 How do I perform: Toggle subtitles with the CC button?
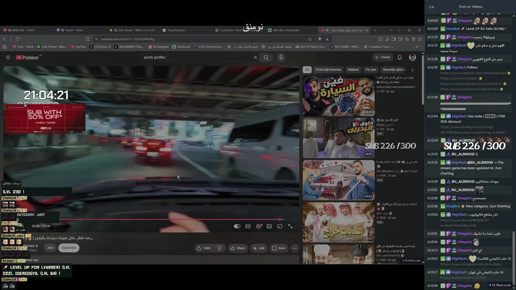click(x=248, y=226)
